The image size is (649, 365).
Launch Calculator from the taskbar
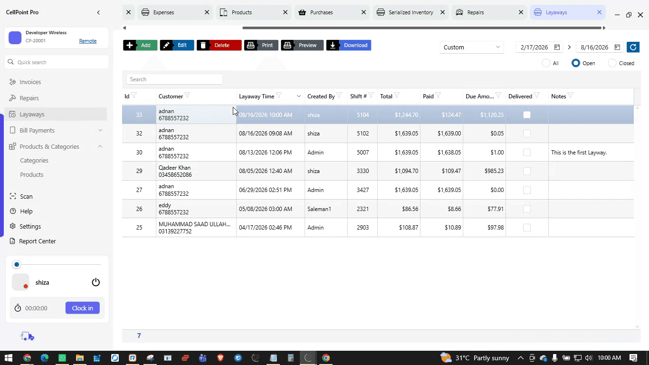pyautogui.click(x=291, y=358)
